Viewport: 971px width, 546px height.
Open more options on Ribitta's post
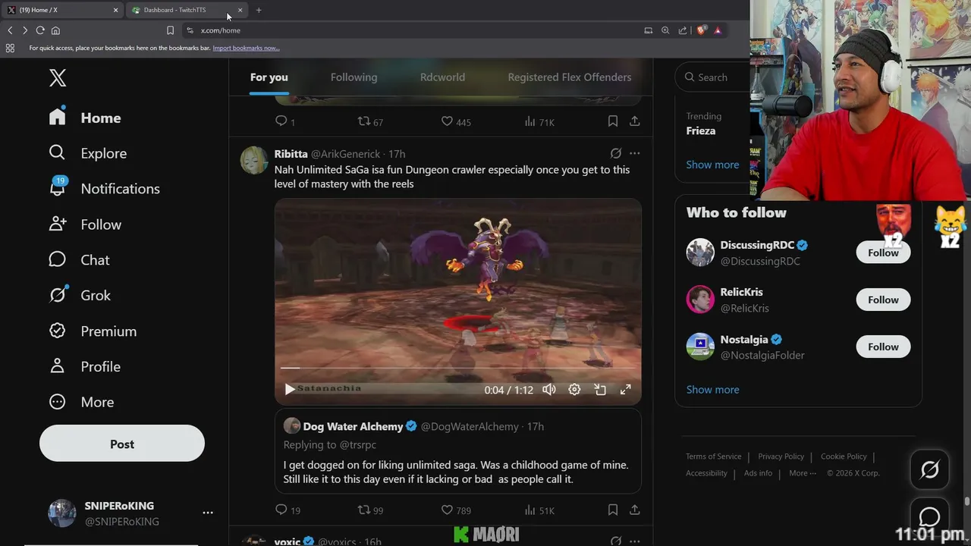(x=634, y=153)
